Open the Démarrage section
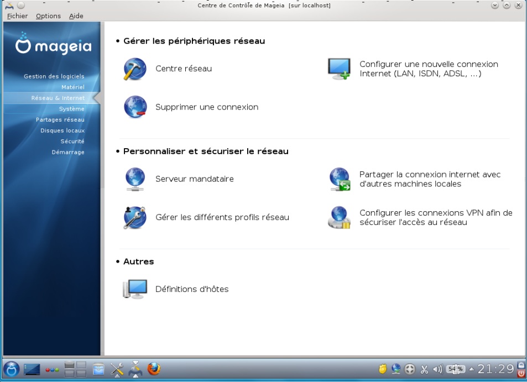Screen dimensions: 527x382 click(68, 152)
